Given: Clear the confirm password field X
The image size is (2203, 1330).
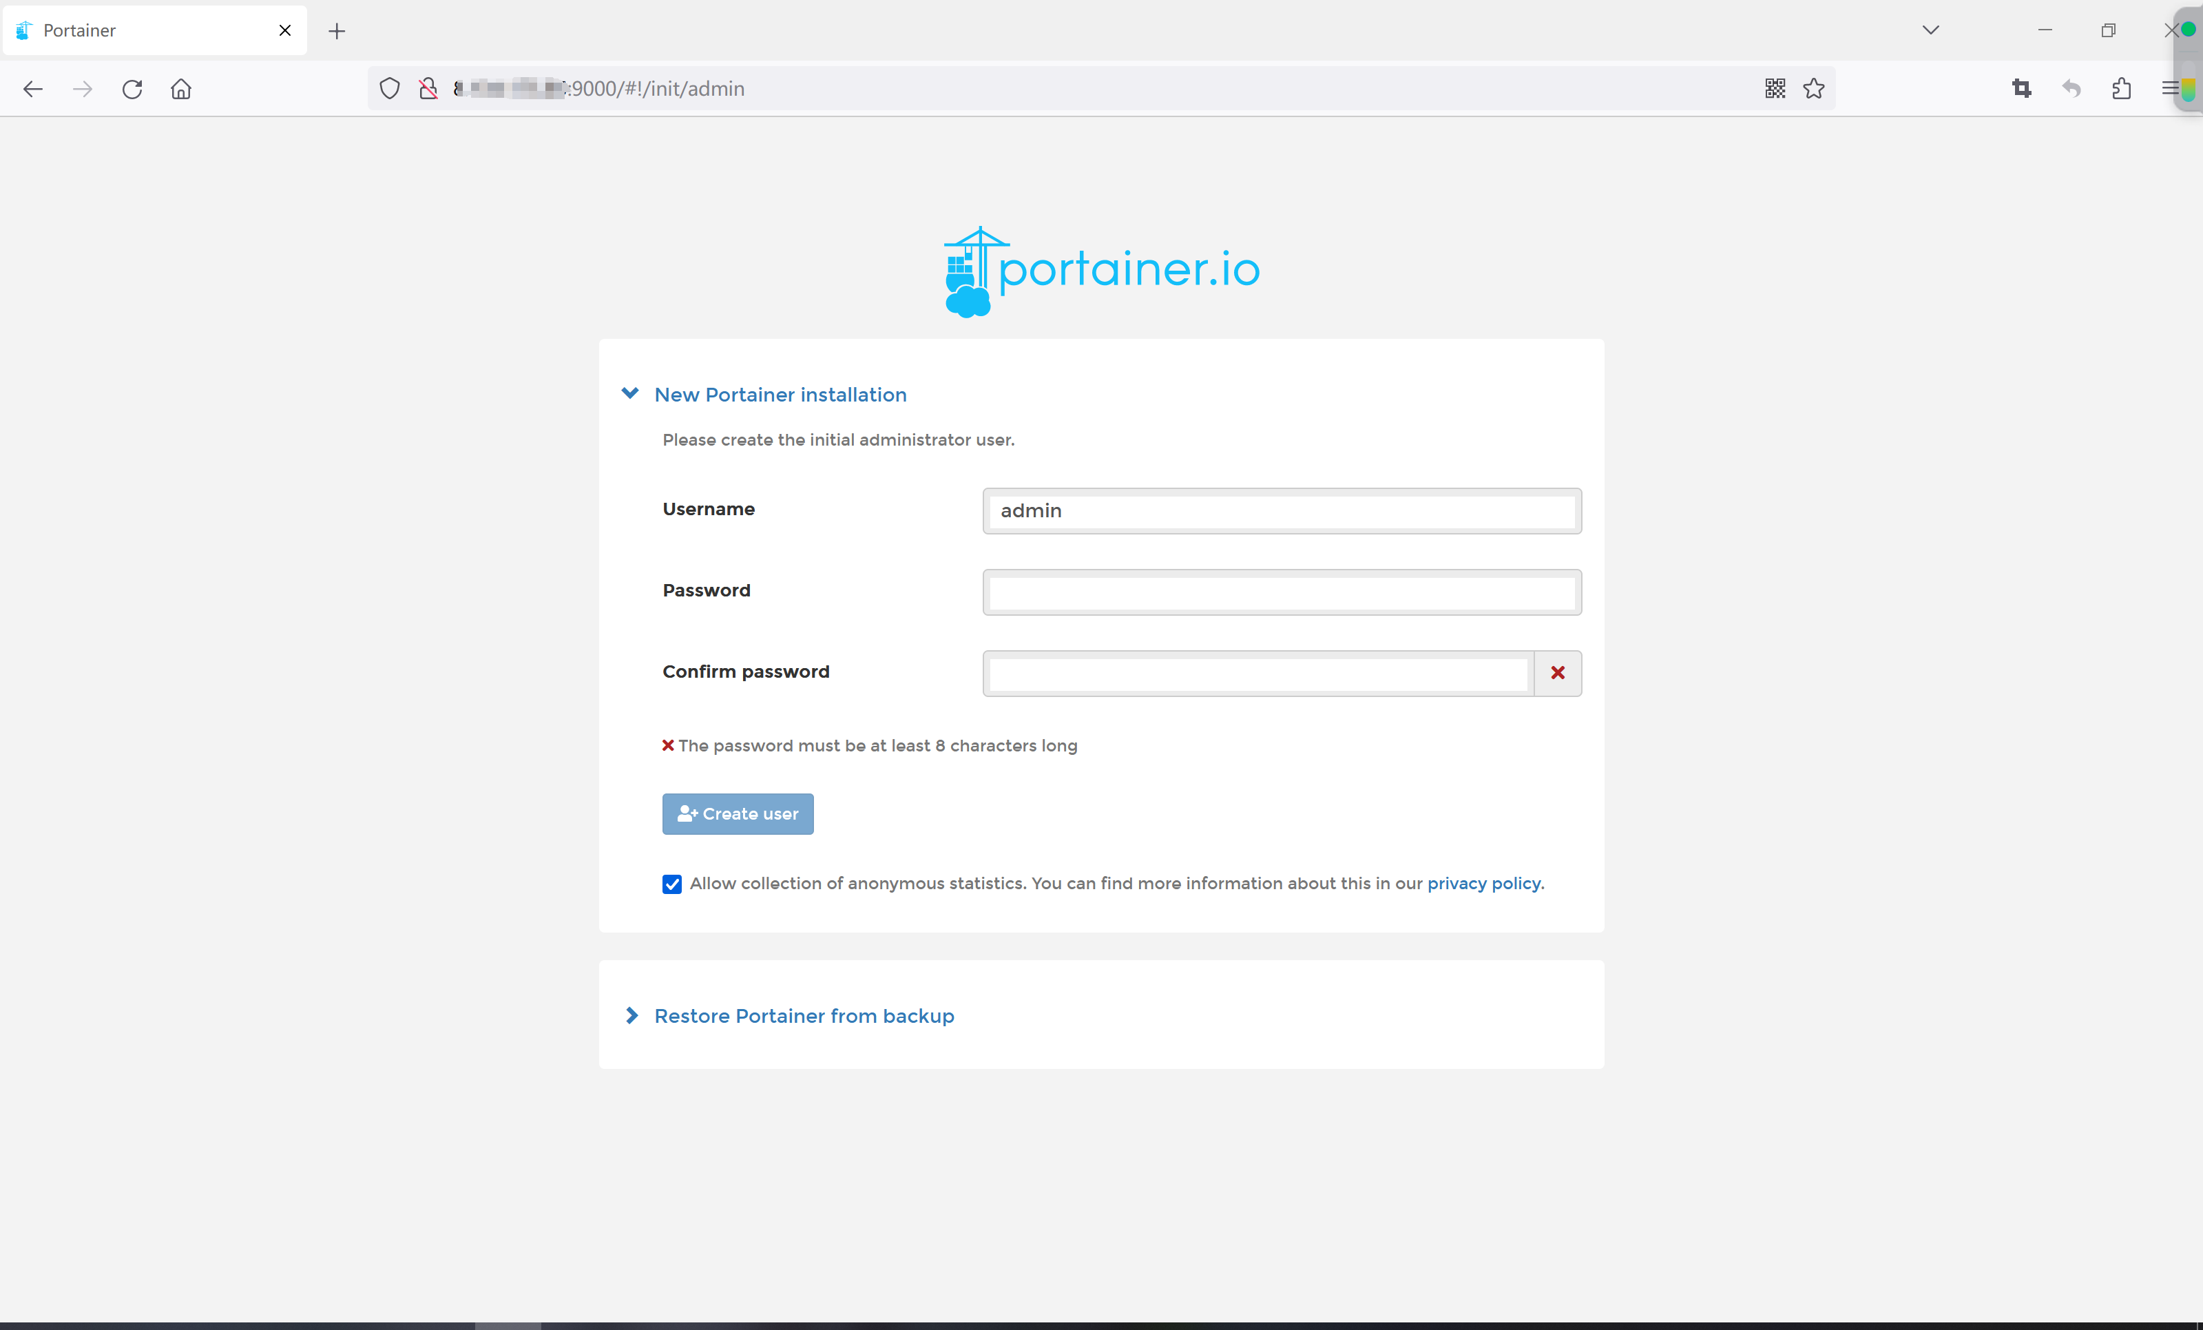Looking at the screenshot, I should pyautogui.click(x=1558, y=672).
